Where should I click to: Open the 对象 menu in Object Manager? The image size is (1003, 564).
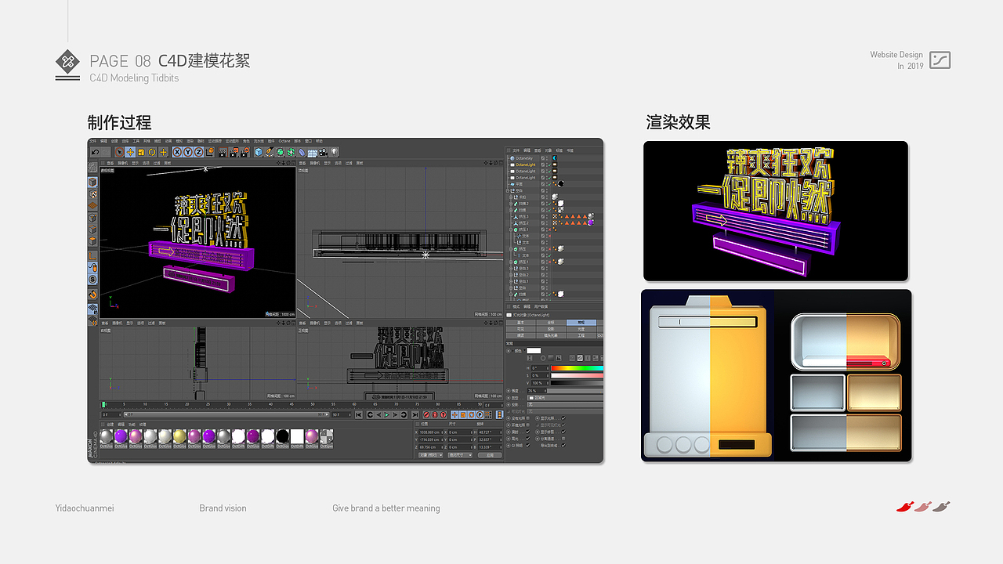pos(549,150)
